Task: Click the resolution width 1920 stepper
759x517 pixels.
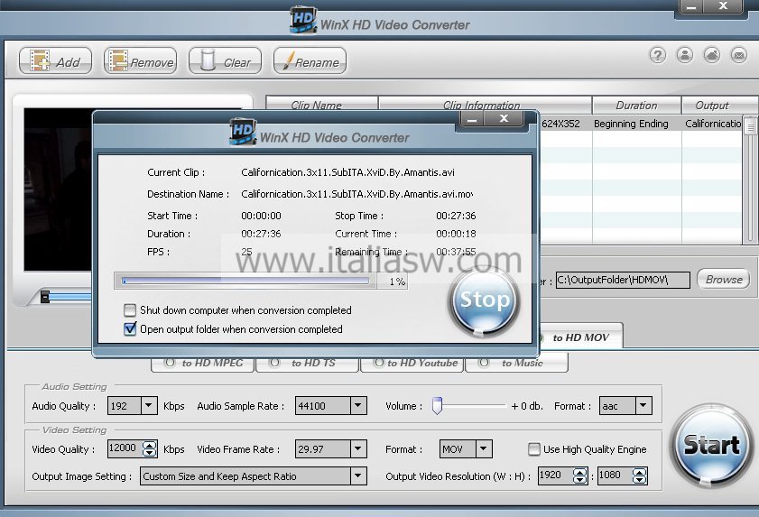Action: pyautogui.click(x=580, y=475)
